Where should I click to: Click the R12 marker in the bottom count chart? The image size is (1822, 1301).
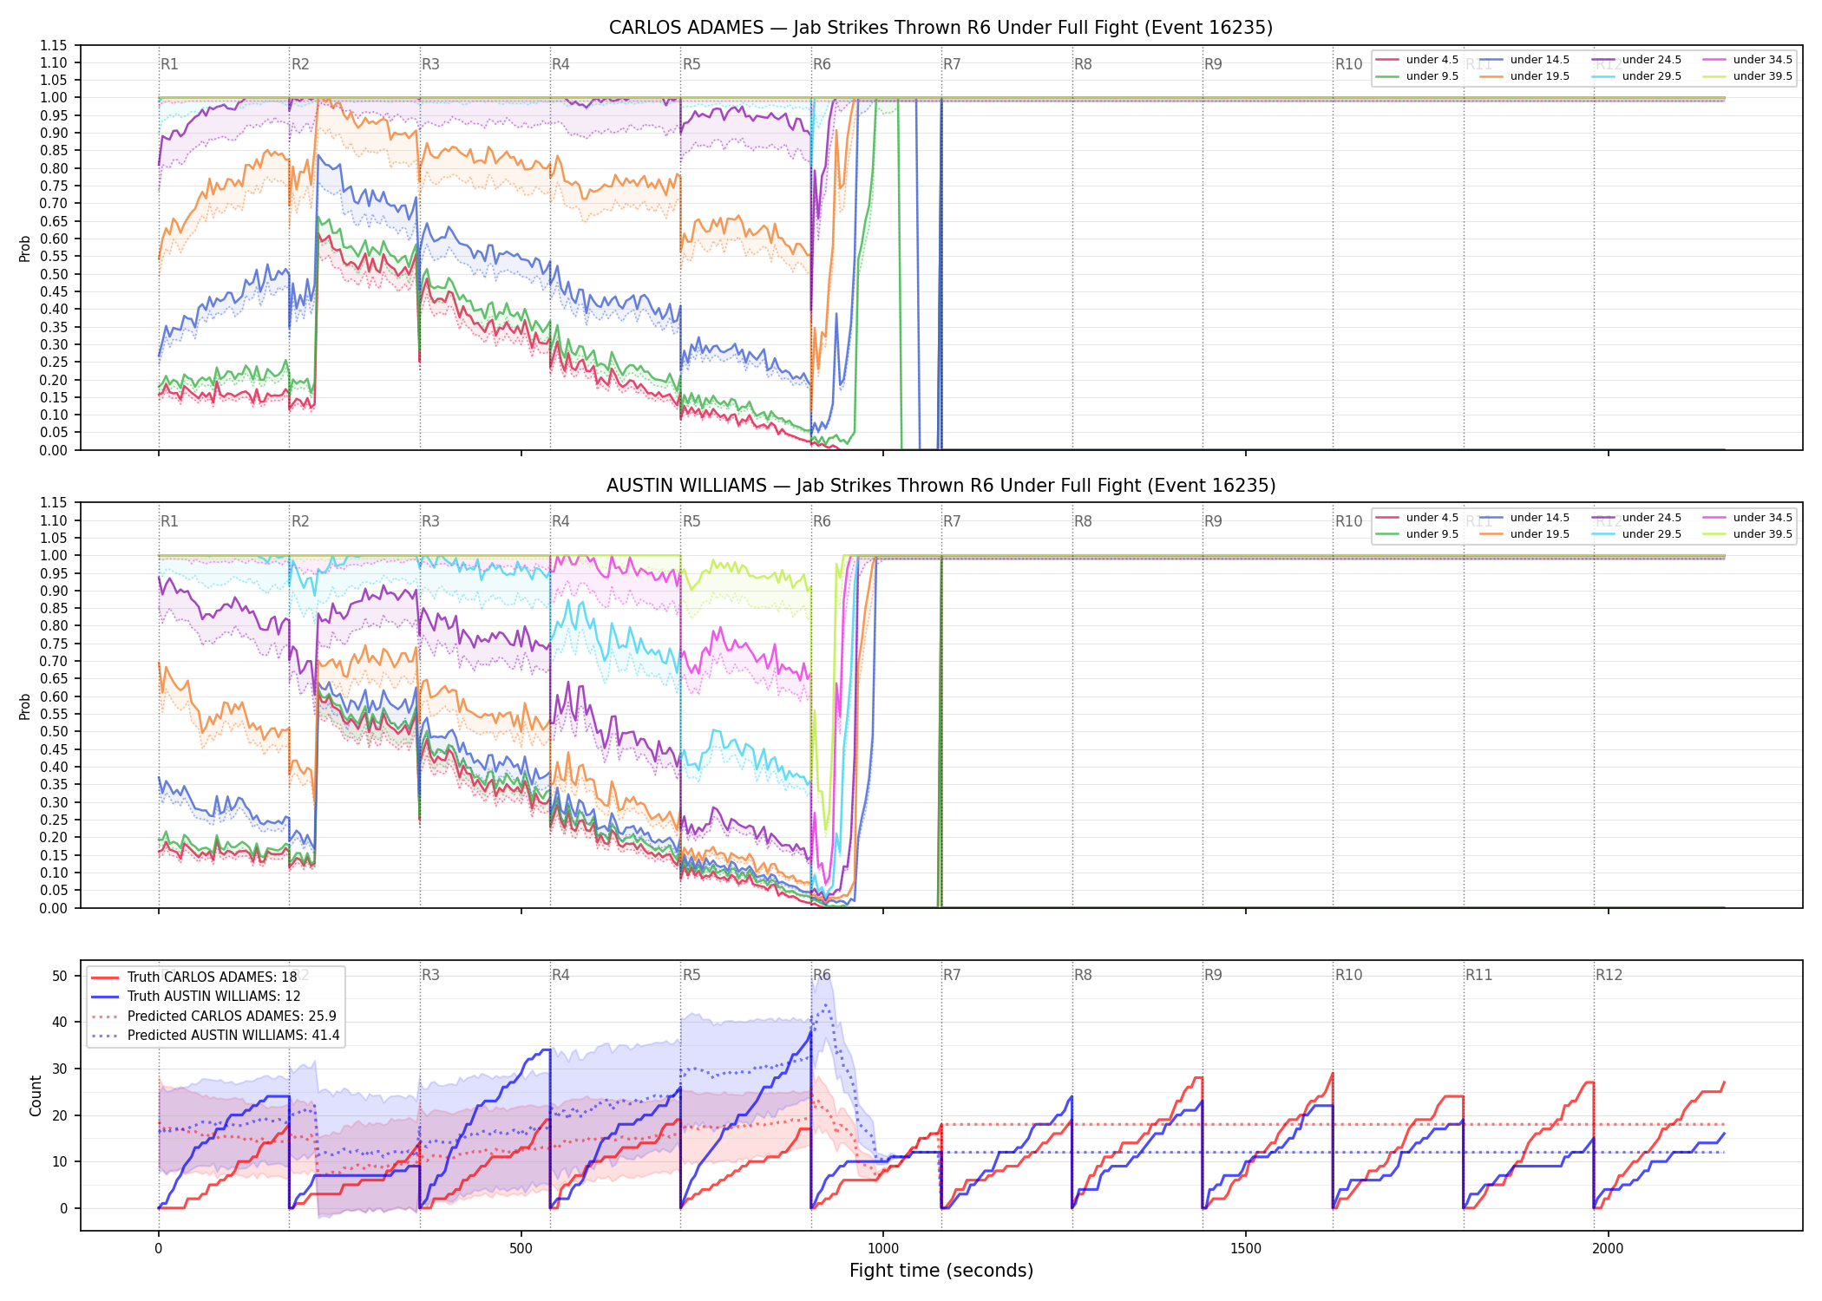pyautogui.click(x=1609, y=975)
